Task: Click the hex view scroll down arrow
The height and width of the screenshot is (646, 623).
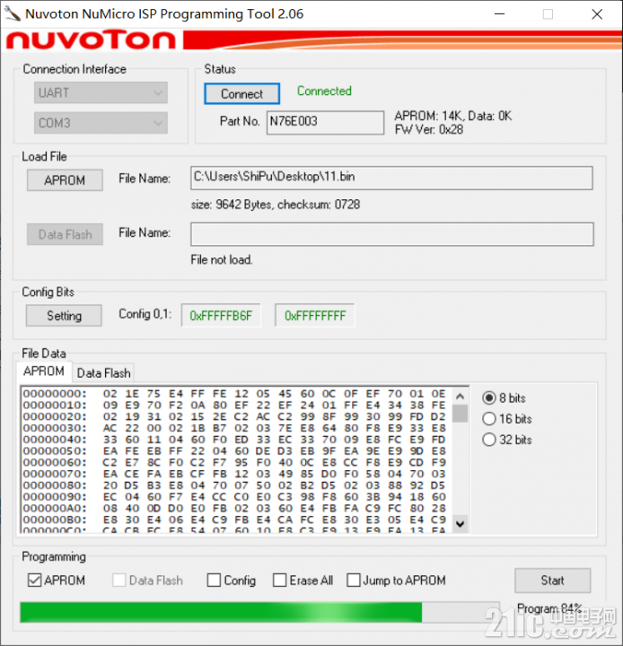Action: tap(461, 524)
